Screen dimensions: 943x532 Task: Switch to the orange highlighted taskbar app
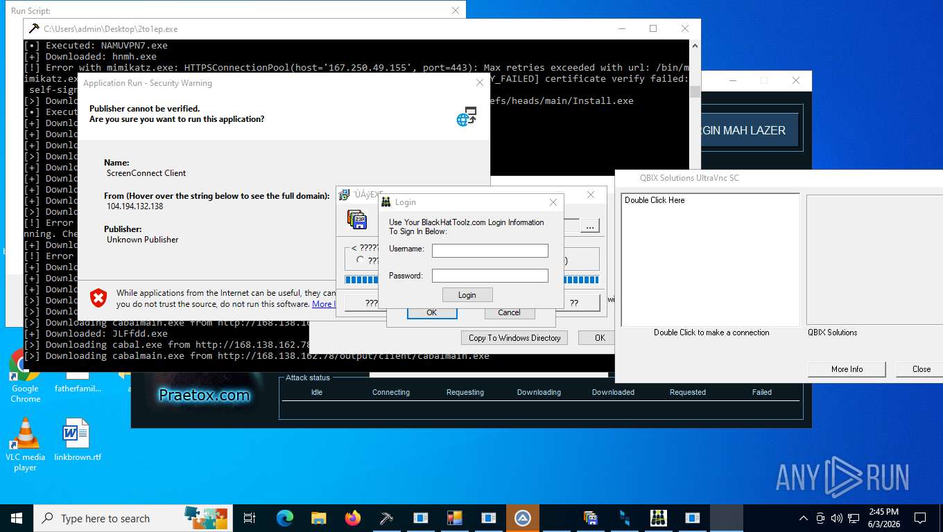coord(522,518)
